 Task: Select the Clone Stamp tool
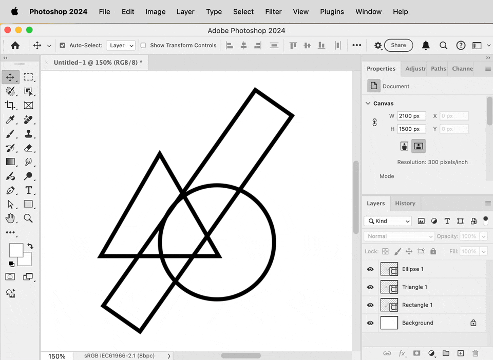click(x=28, y=134)
